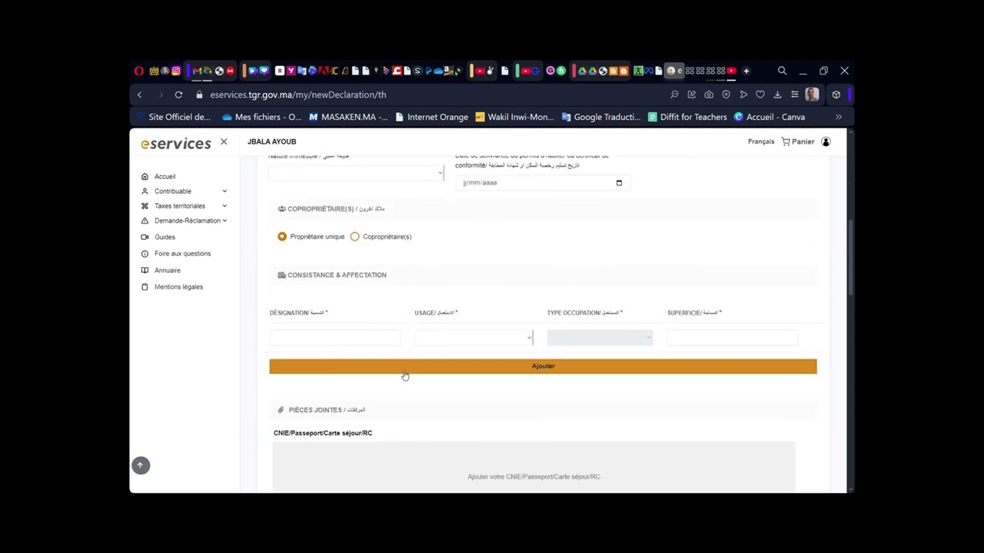The image size is (984, 553).
Task: Select Copropriétaire(s) radio button
Action: coord(354,237)
